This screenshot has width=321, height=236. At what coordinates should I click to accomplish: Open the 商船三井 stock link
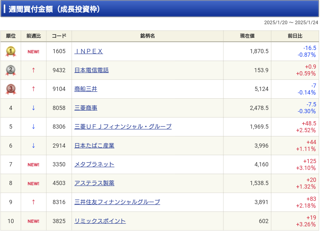tap(86, 89)
